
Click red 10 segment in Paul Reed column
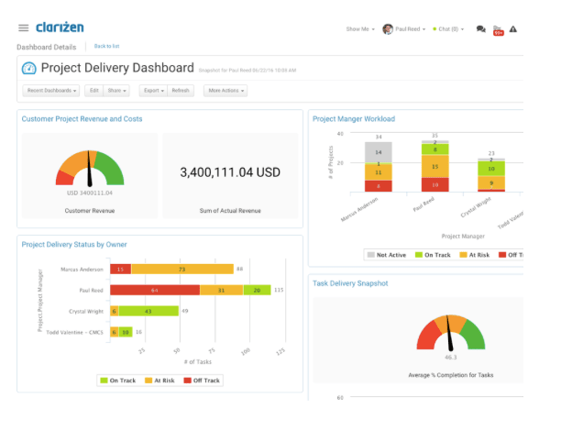tap(434, 185)
